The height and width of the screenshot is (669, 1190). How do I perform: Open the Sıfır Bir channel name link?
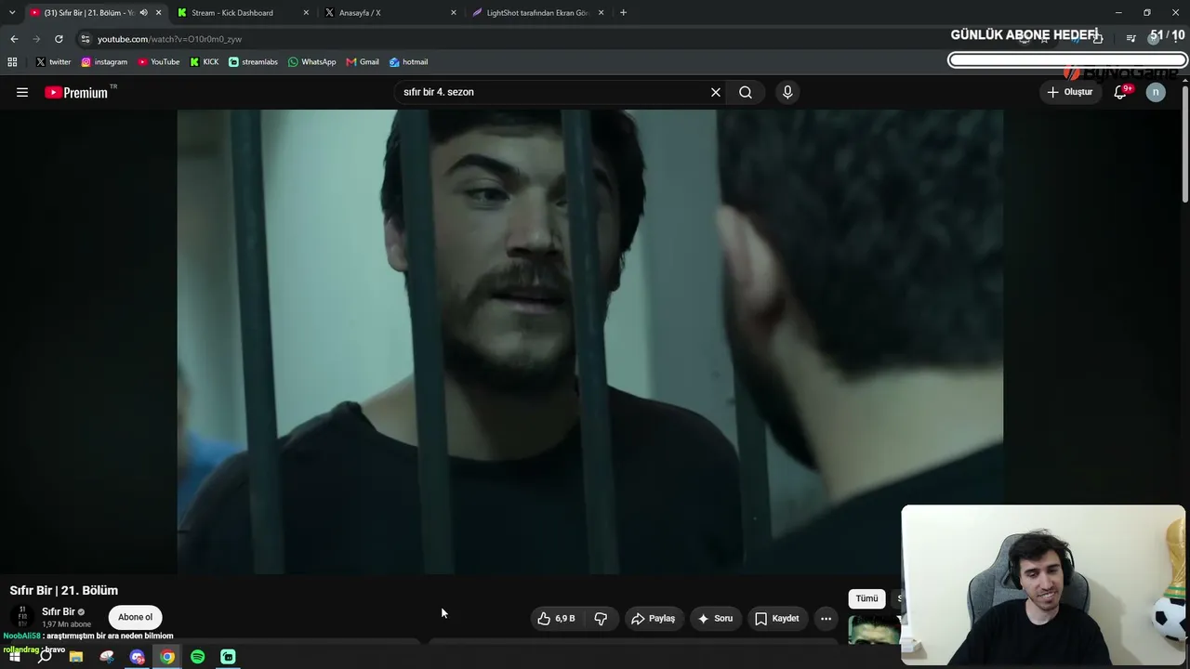[59, 611]
